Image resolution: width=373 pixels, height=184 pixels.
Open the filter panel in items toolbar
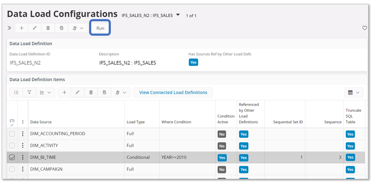29,92
